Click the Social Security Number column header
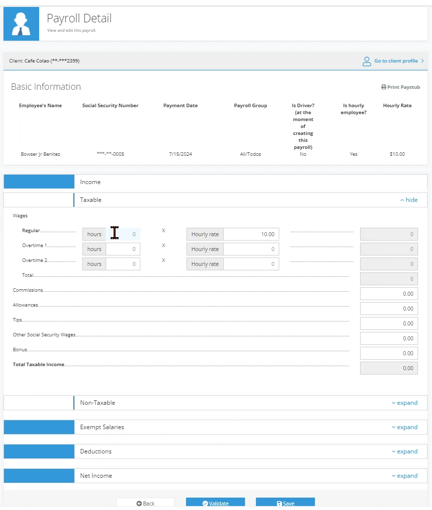Image resolution: width=432 pixels, height=510 pixels. coord(110,105)
